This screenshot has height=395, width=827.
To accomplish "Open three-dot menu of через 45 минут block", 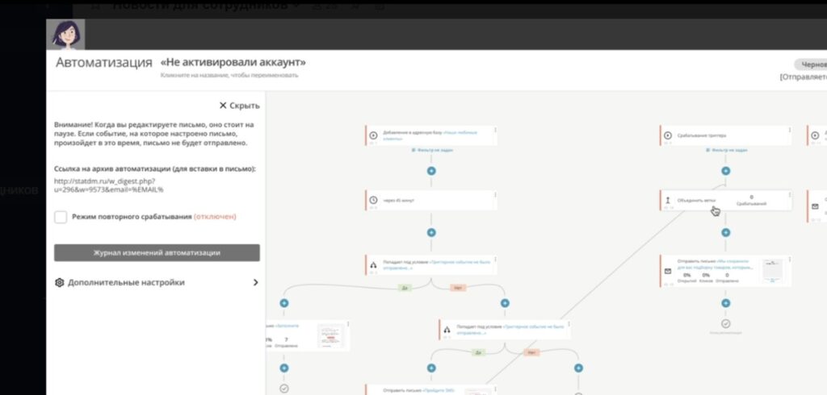I will pyautogui.click(x=495, y=195).
